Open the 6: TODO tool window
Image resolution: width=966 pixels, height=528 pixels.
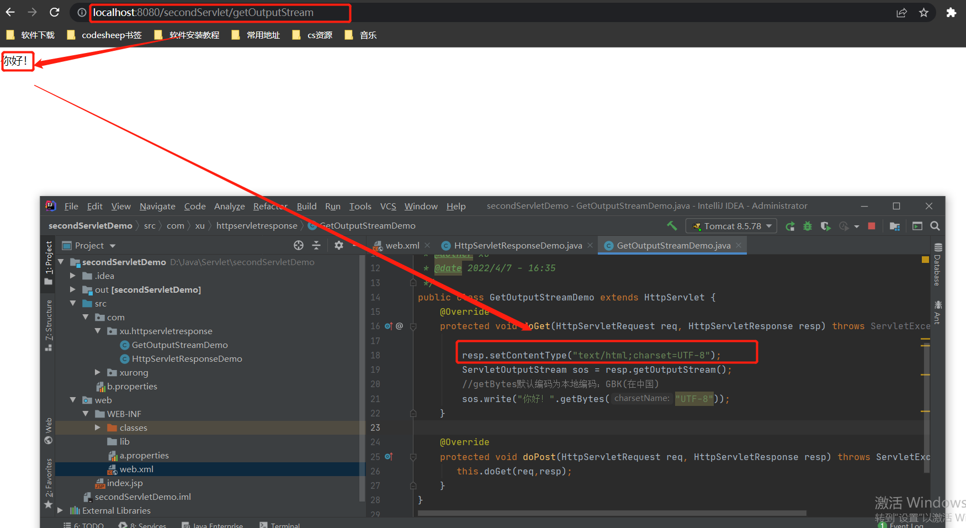click(x=83, y=525)
